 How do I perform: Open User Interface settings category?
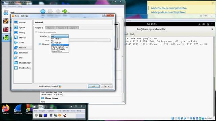click(25, 68)
